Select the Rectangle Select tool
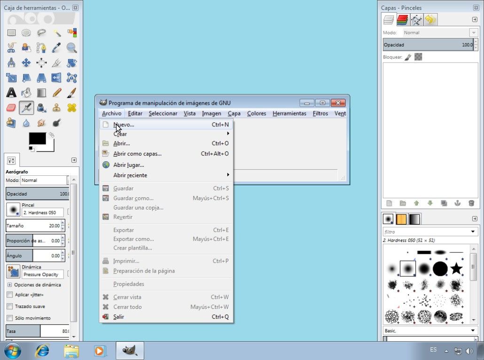The image size is (484, 360). [11, 33]
